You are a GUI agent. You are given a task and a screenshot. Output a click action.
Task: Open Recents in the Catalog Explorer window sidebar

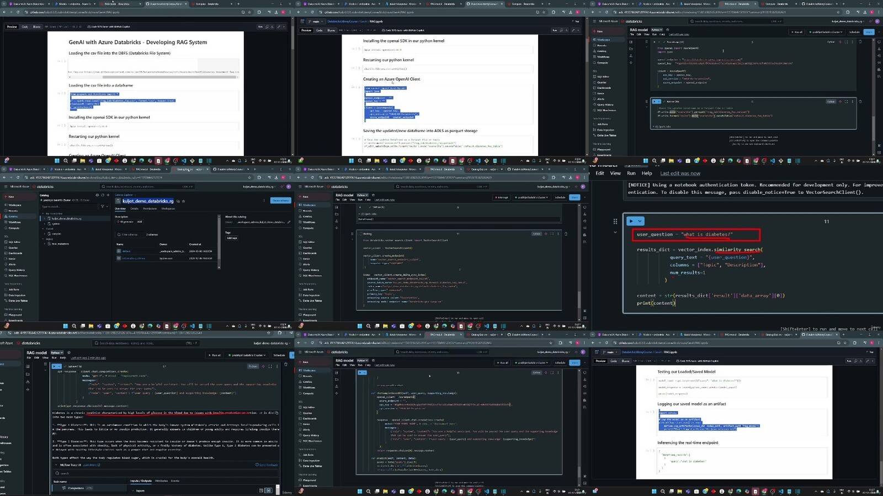(12, 211)
